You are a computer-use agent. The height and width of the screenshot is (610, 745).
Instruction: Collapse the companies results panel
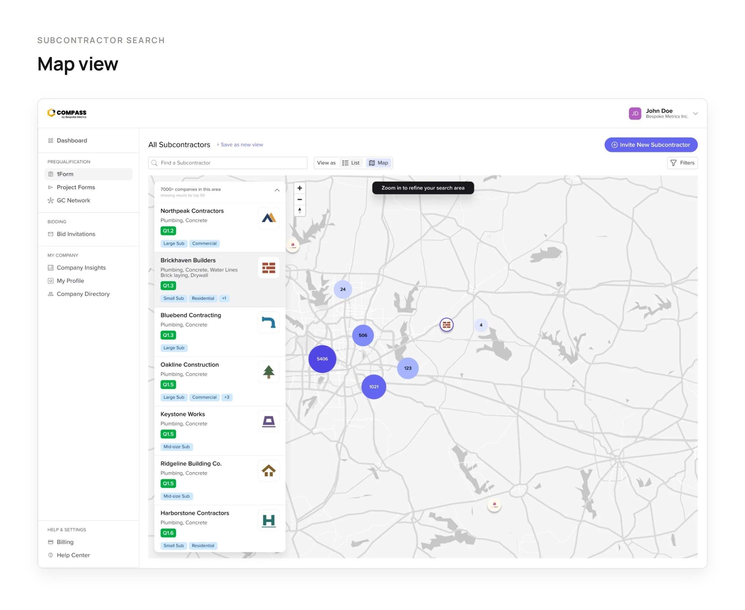point(277,190)
